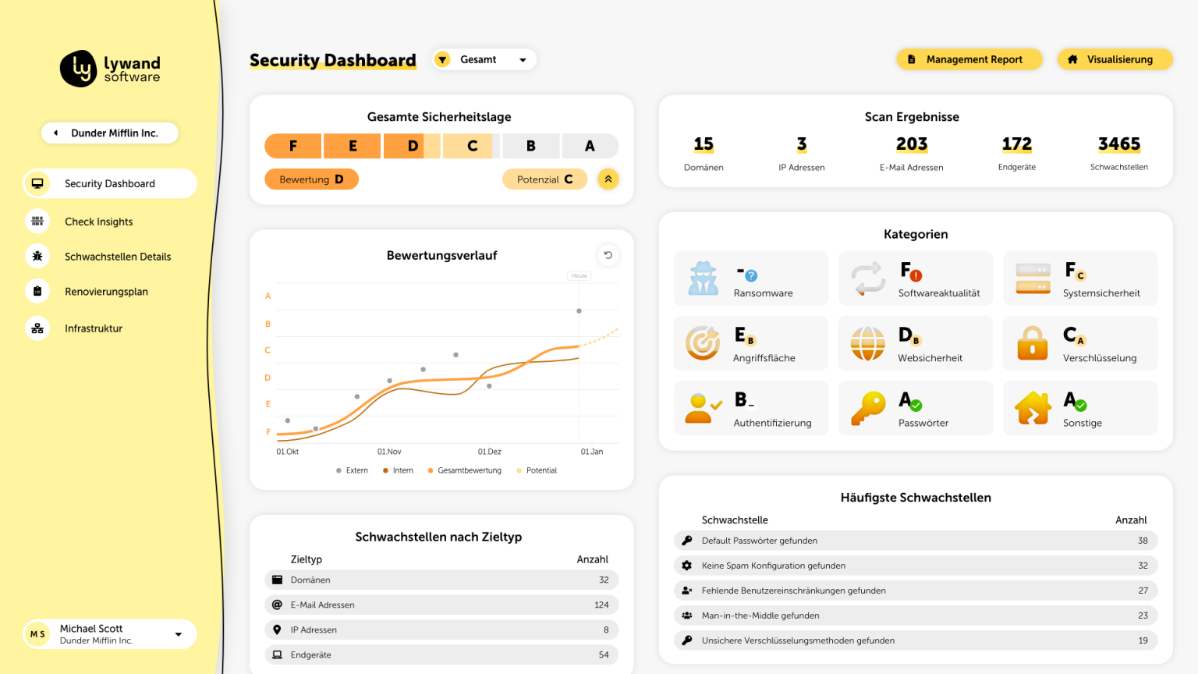Select the Authentifizierung user icon
1198x674 pixels.
click(702, 407)
